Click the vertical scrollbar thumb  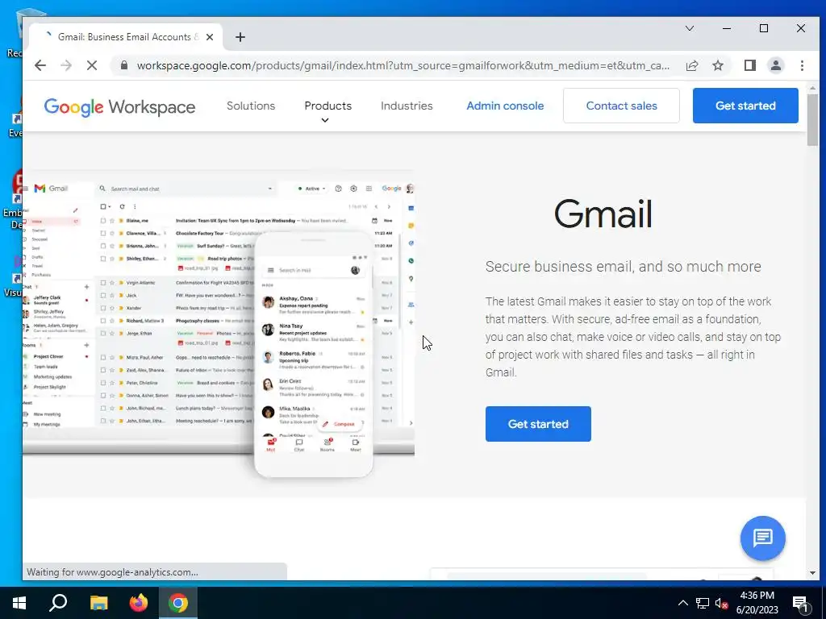click(811, 119)
